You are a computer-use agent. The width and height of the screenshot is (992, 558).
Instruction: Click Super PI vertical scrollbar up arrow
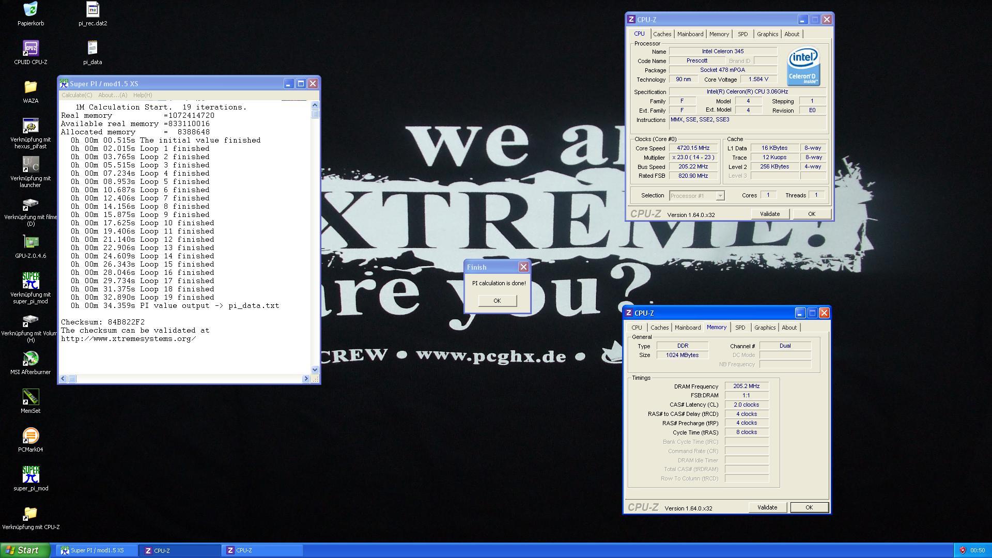pos(315,105)
